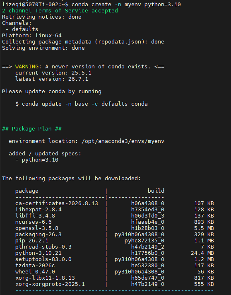
Task: Select the ca-certificates-2026.8.13 package row
Action: 115,203
